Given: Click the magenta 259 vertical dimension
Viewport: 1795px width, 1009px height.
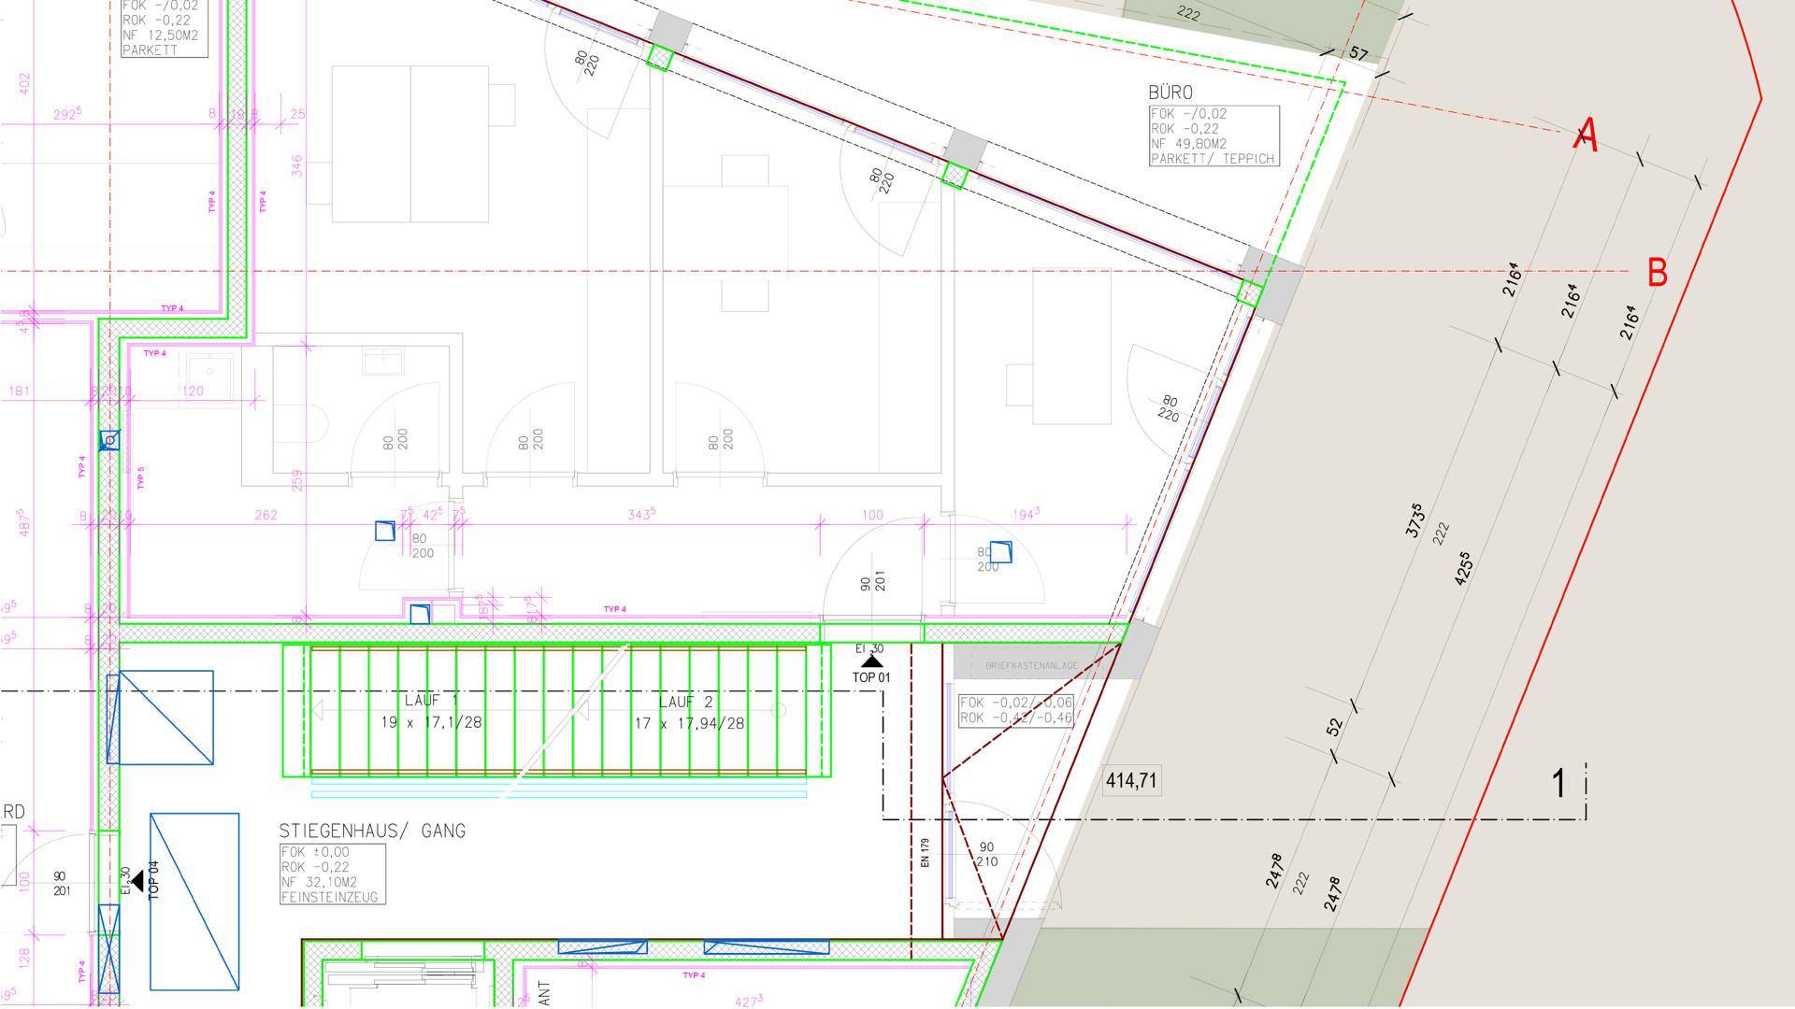Looking at the screenshot, I should [x=296, y=480].
